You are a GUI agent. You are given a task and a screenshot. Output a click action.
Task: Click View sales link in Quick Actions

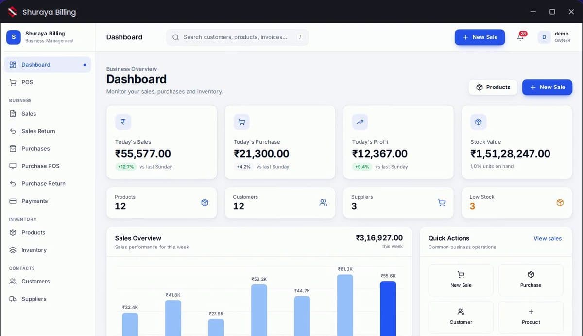[x=548, y=239]
